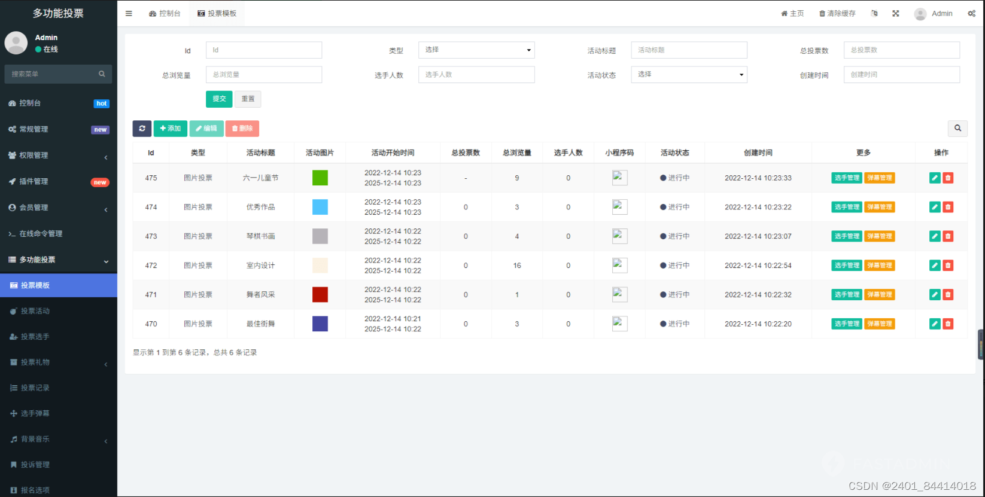Click the red delete icon for row 471
Screen dimensions: 985x497
pyautogui.click(x=948, y=294)
